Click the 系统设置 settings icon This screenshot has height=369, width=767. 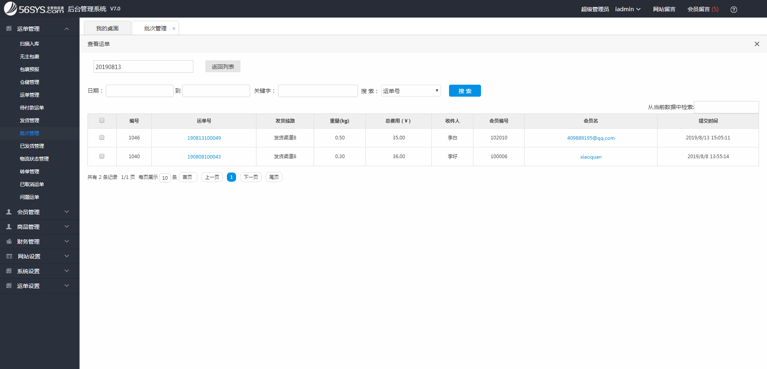click(x=8, y=271)
